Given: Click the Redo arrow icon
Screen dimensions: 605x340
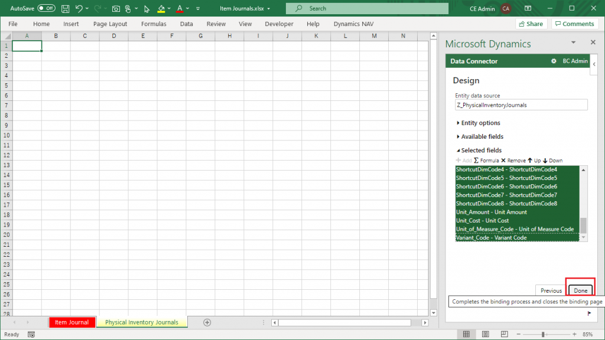Looking at the screenshot, I should click(97, 8).
